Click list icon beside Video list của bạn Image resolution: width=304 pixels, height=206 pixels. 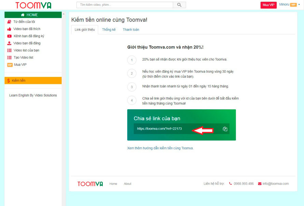9,50
